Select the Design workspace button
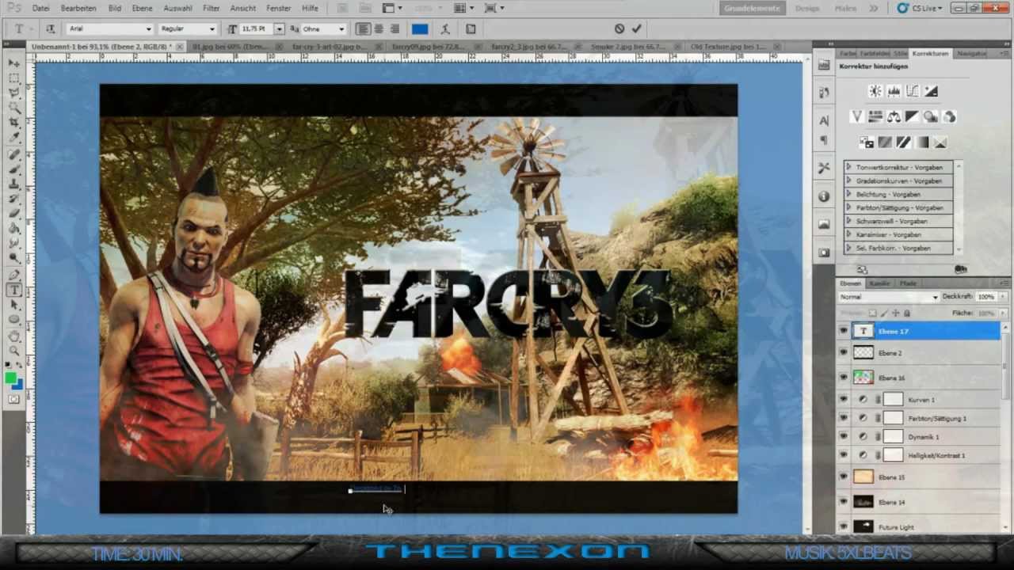Viewport: 1014px width, 570px height. (807, 8)
